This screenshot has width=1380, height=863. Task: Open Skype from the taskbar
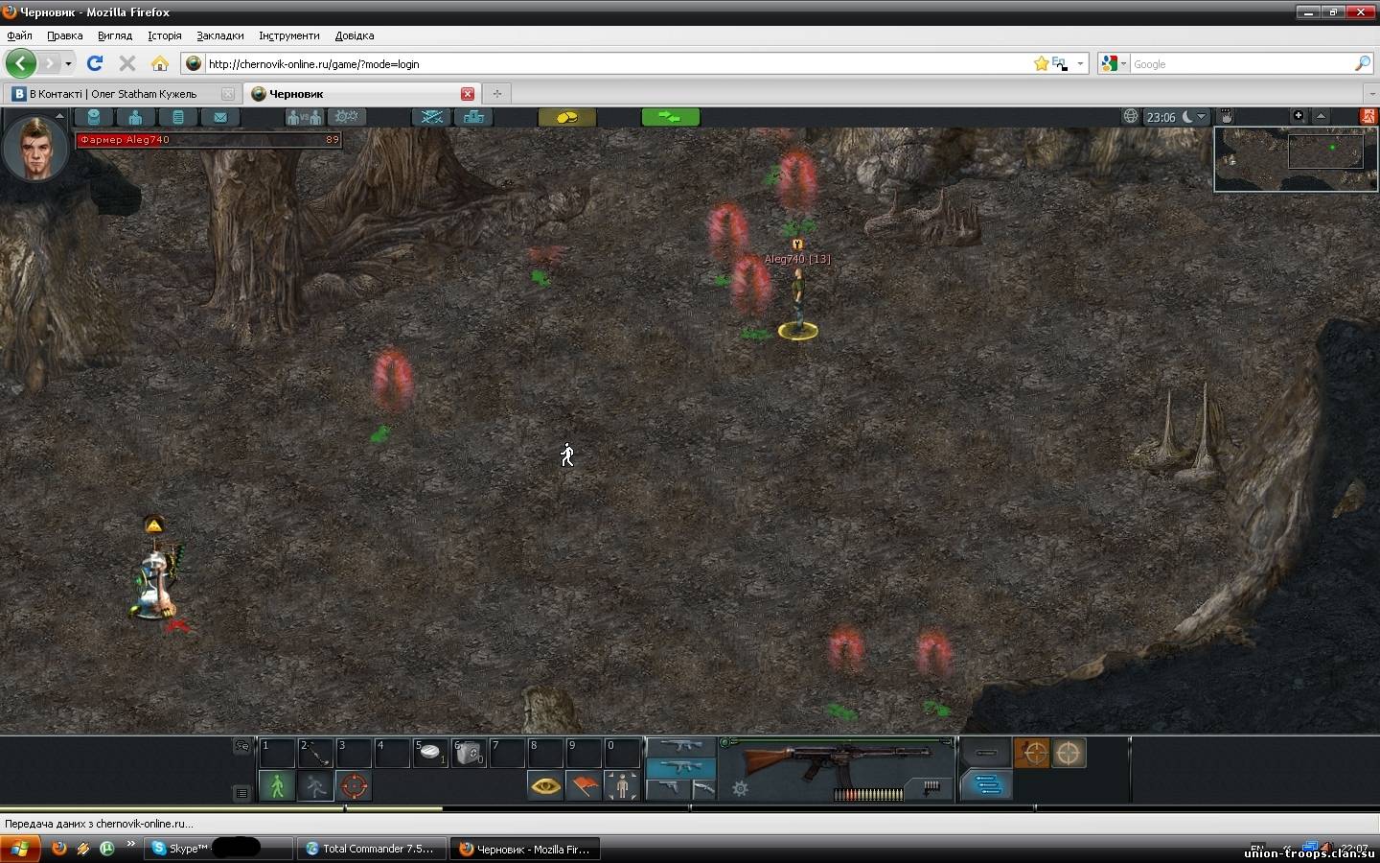(220, 849)
